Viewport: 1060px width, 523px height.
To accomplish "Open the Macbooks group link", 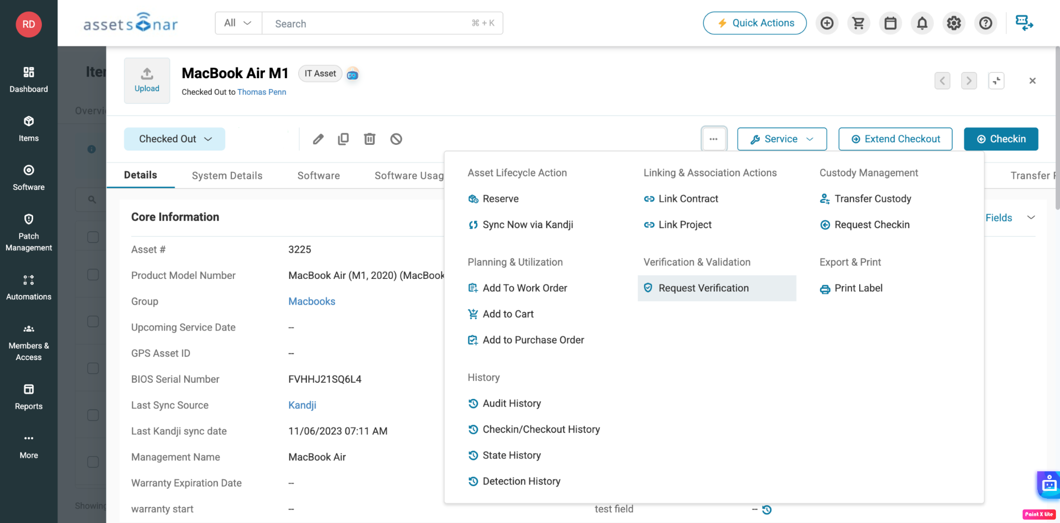I will pos(312,302).
